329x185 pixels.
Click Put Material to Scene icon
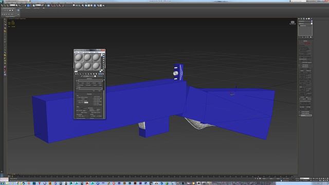click(78, 74)
